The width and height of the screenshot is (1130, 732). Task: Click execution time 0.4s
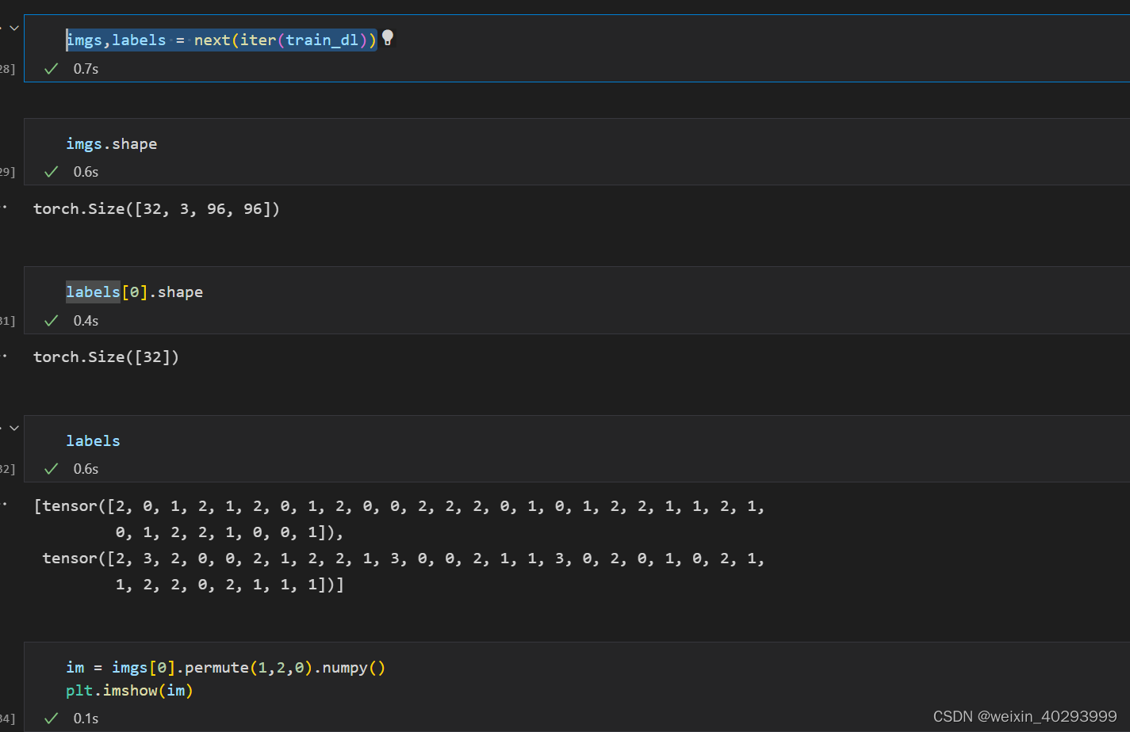(86, 321)
